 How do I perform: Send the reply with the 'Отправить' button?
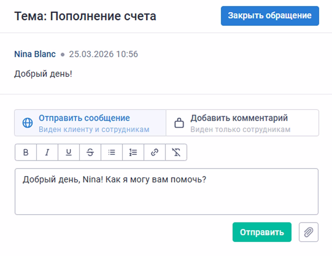pyautogui.click(x=262, y=232)
